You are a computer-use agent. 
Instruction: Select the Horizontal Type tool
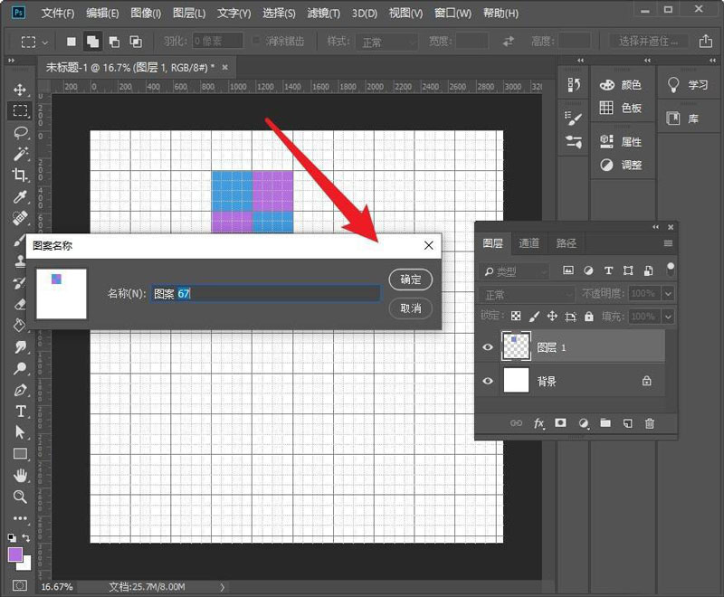[20, 412]
